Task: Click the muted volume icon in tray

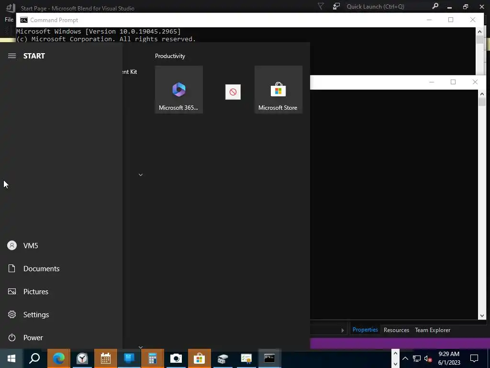Action: point(428,358)
